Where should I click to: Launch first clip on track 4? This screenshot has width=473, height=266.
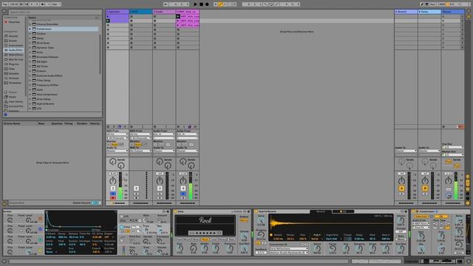178,16
